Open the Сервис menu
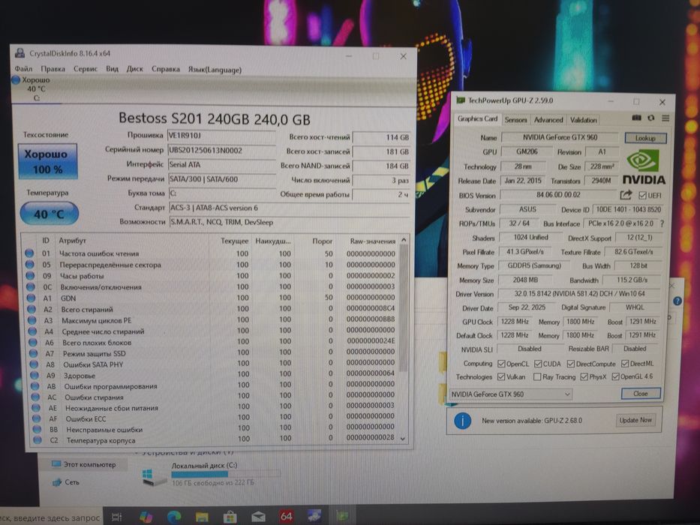Viewport: 700px width, 525px height. (x=86, y=69)
